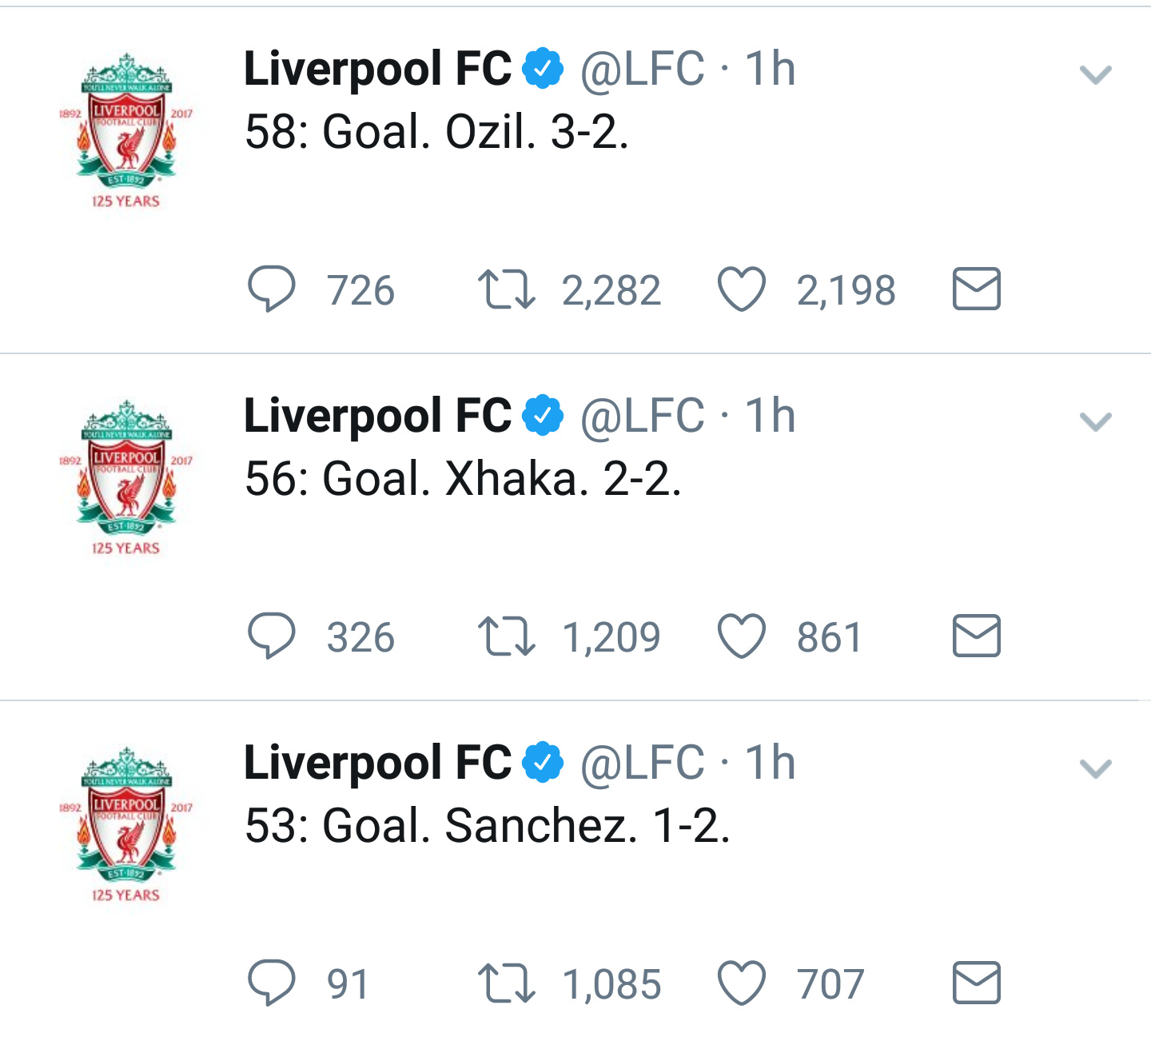The image size is (1151, 1037).
Task: Like the Ozil 3-2 goal tweet
Action: (742, 289)
